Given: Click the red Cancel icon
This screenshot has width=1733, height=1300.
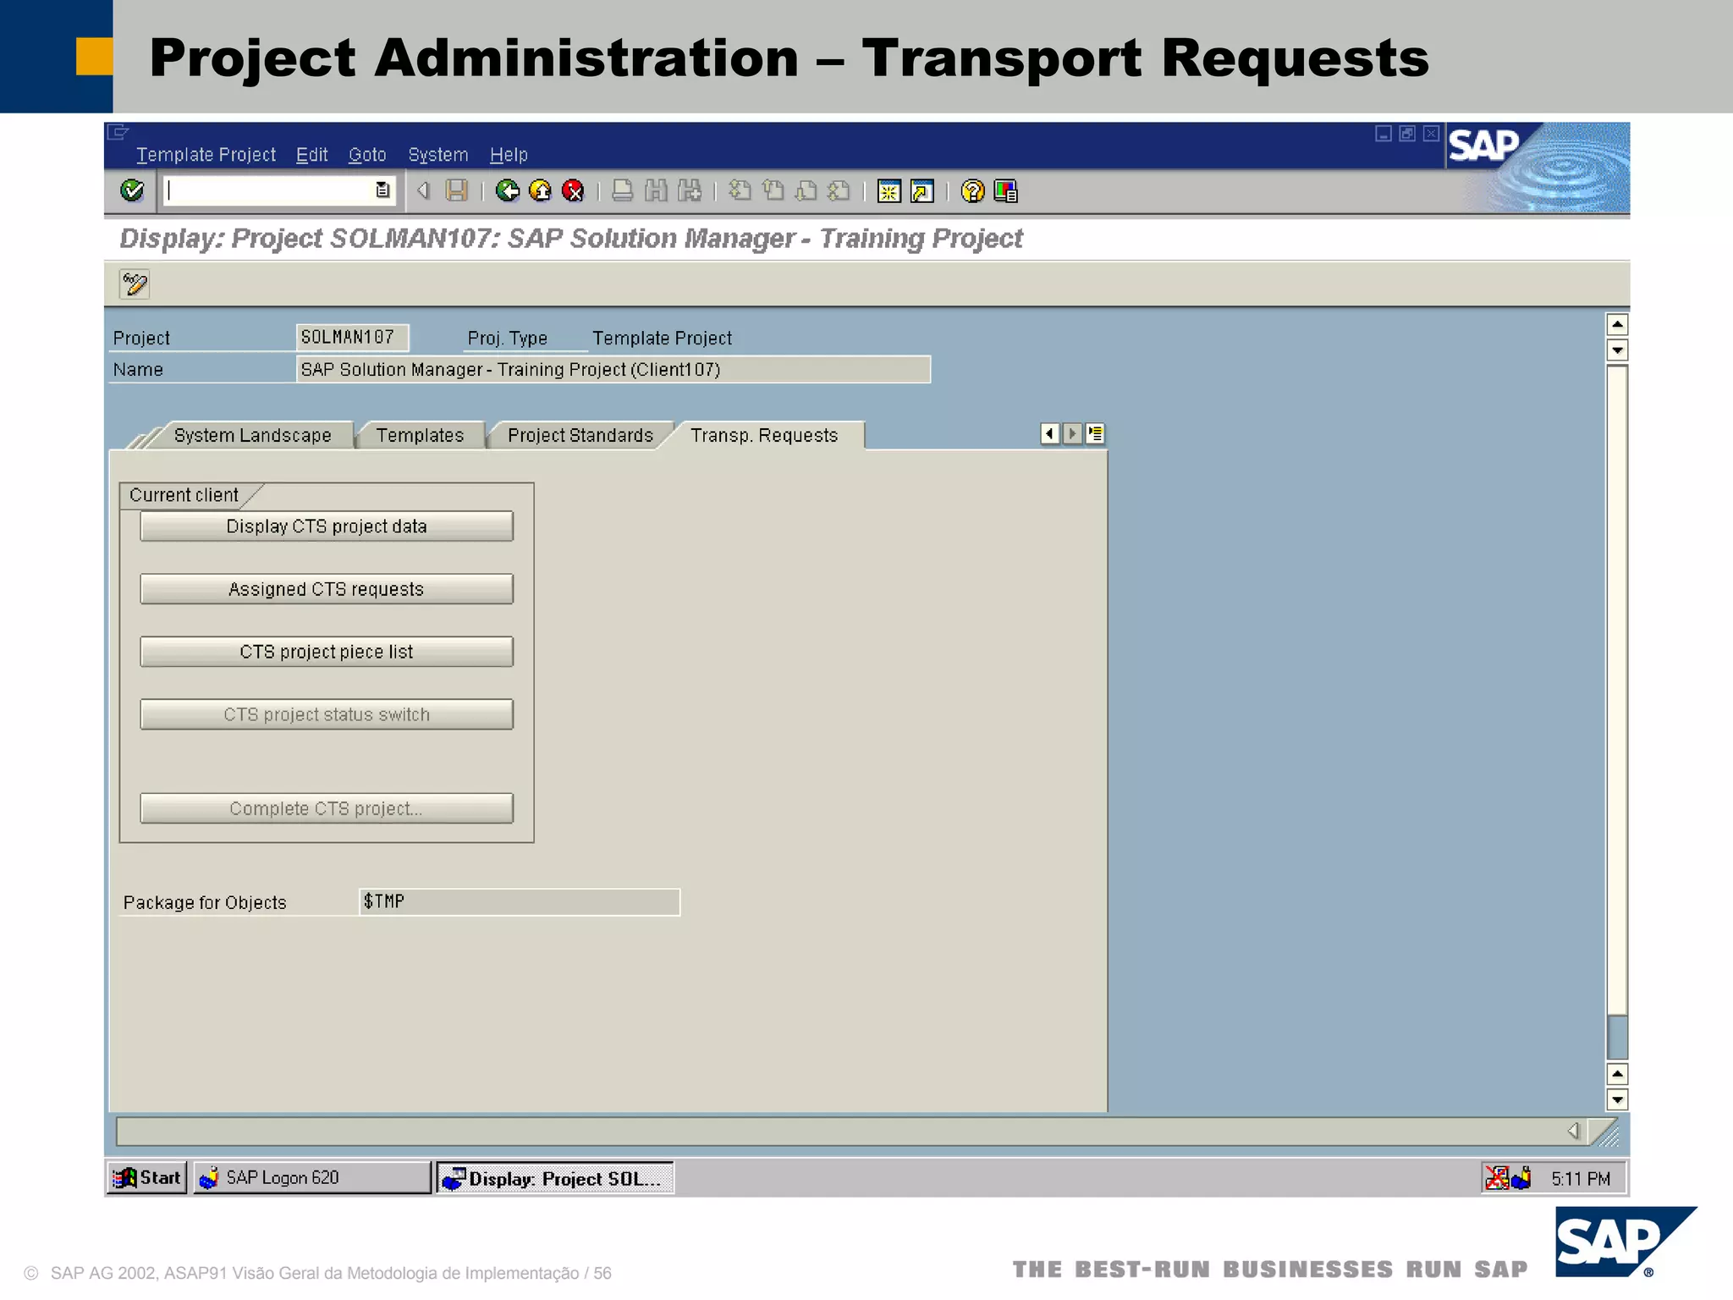Looking at the screenshot, I should [x=573, y=191].
